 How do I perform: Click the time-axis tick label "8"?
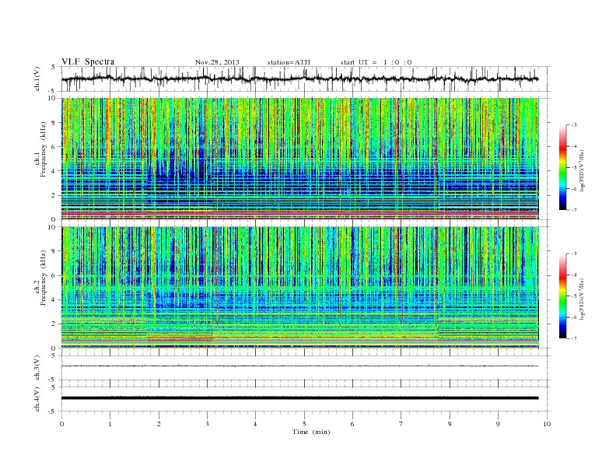[450, 424]
